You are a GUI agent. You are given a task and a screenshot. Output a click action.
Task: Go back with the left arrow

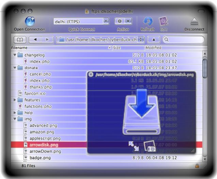click(x=35, y=40)
